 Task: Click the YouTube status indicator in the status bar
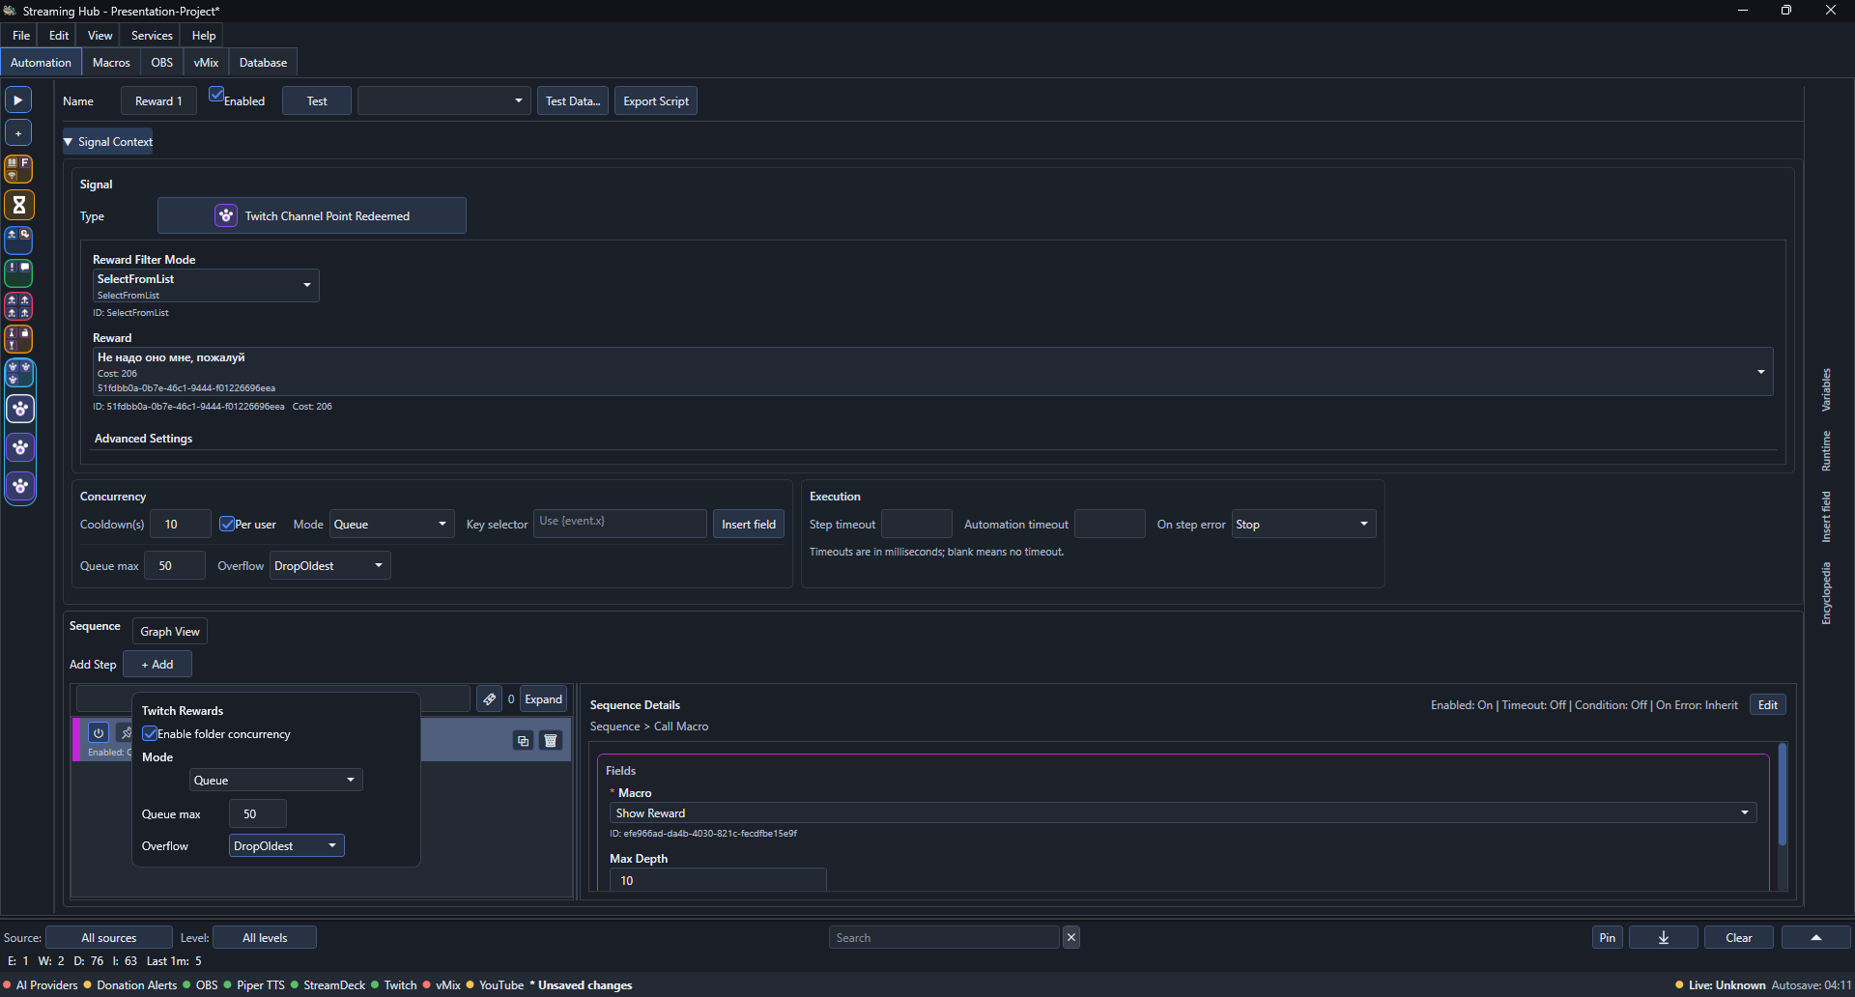tap(496, 985)
